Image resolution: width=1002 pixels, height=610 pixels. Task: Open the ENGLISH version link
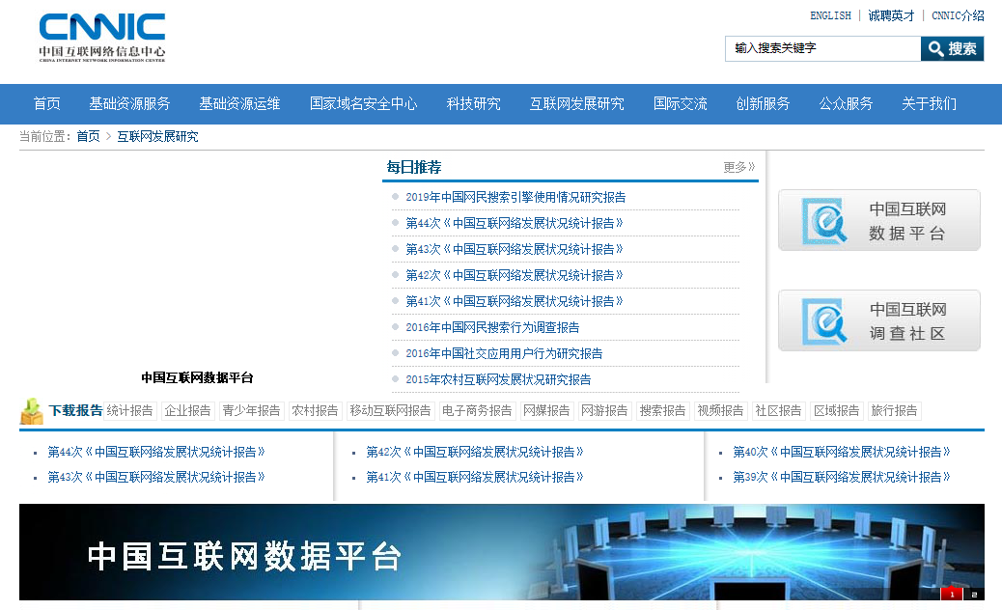pos(830,15)
